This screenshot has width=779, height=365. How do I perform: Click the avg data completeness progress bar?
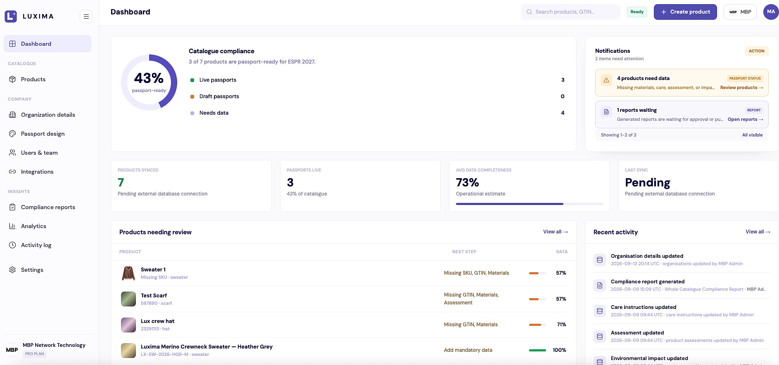529,204
